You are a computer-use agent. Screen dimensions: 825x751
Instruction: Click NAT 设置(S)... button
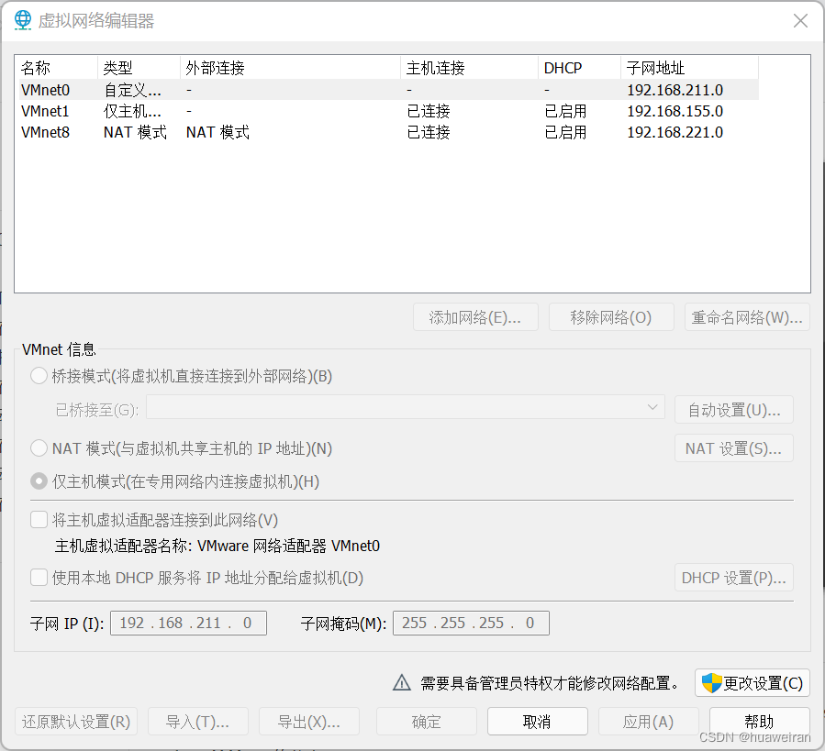pyautogui.click(x=734, y=448)
